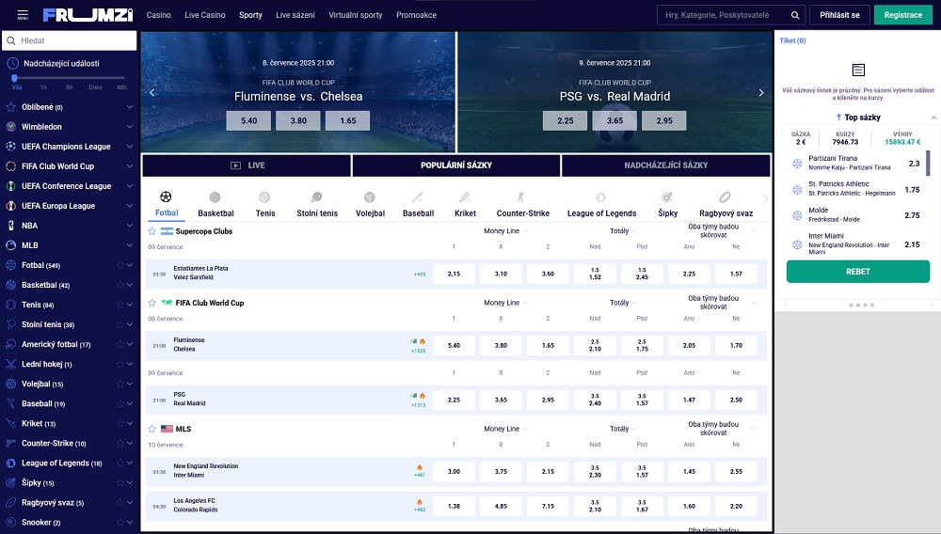Click the Registrace button
The height and width of the screenshot is (534, 941).
(x=903, y=15)
